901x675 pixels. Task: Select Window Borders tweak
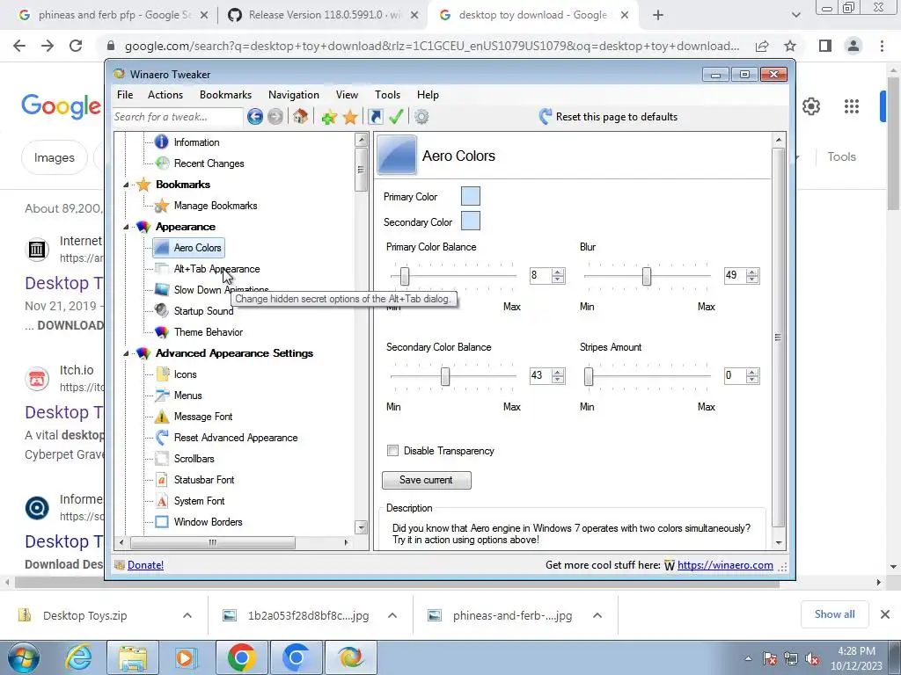pos(208,522)
